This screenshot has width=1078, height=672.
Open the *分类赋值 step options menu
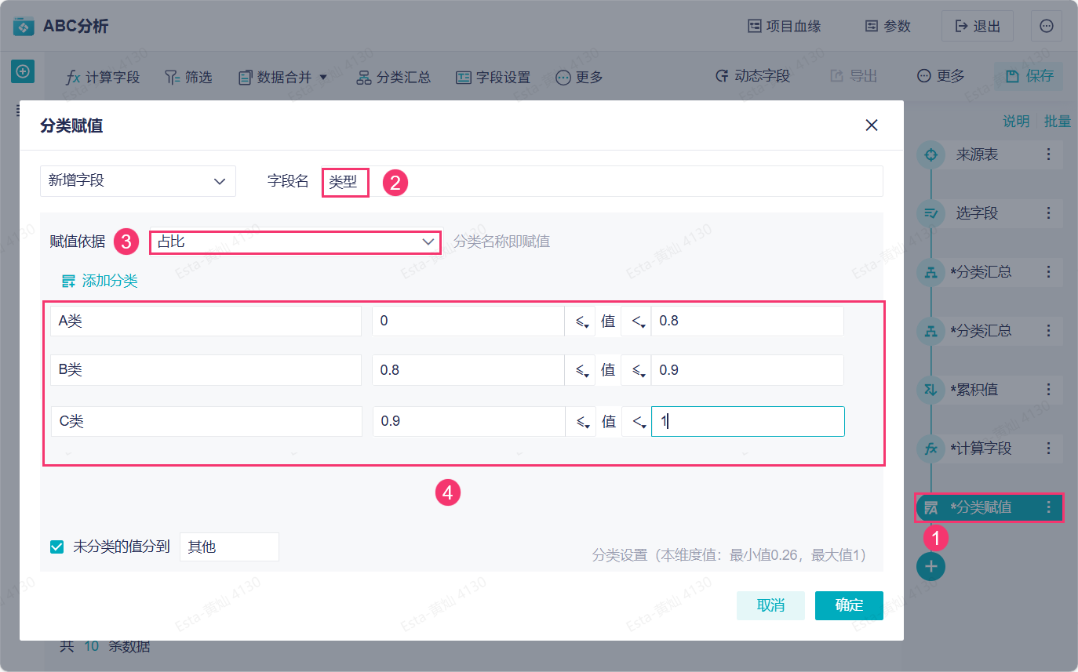[1049, 507]
